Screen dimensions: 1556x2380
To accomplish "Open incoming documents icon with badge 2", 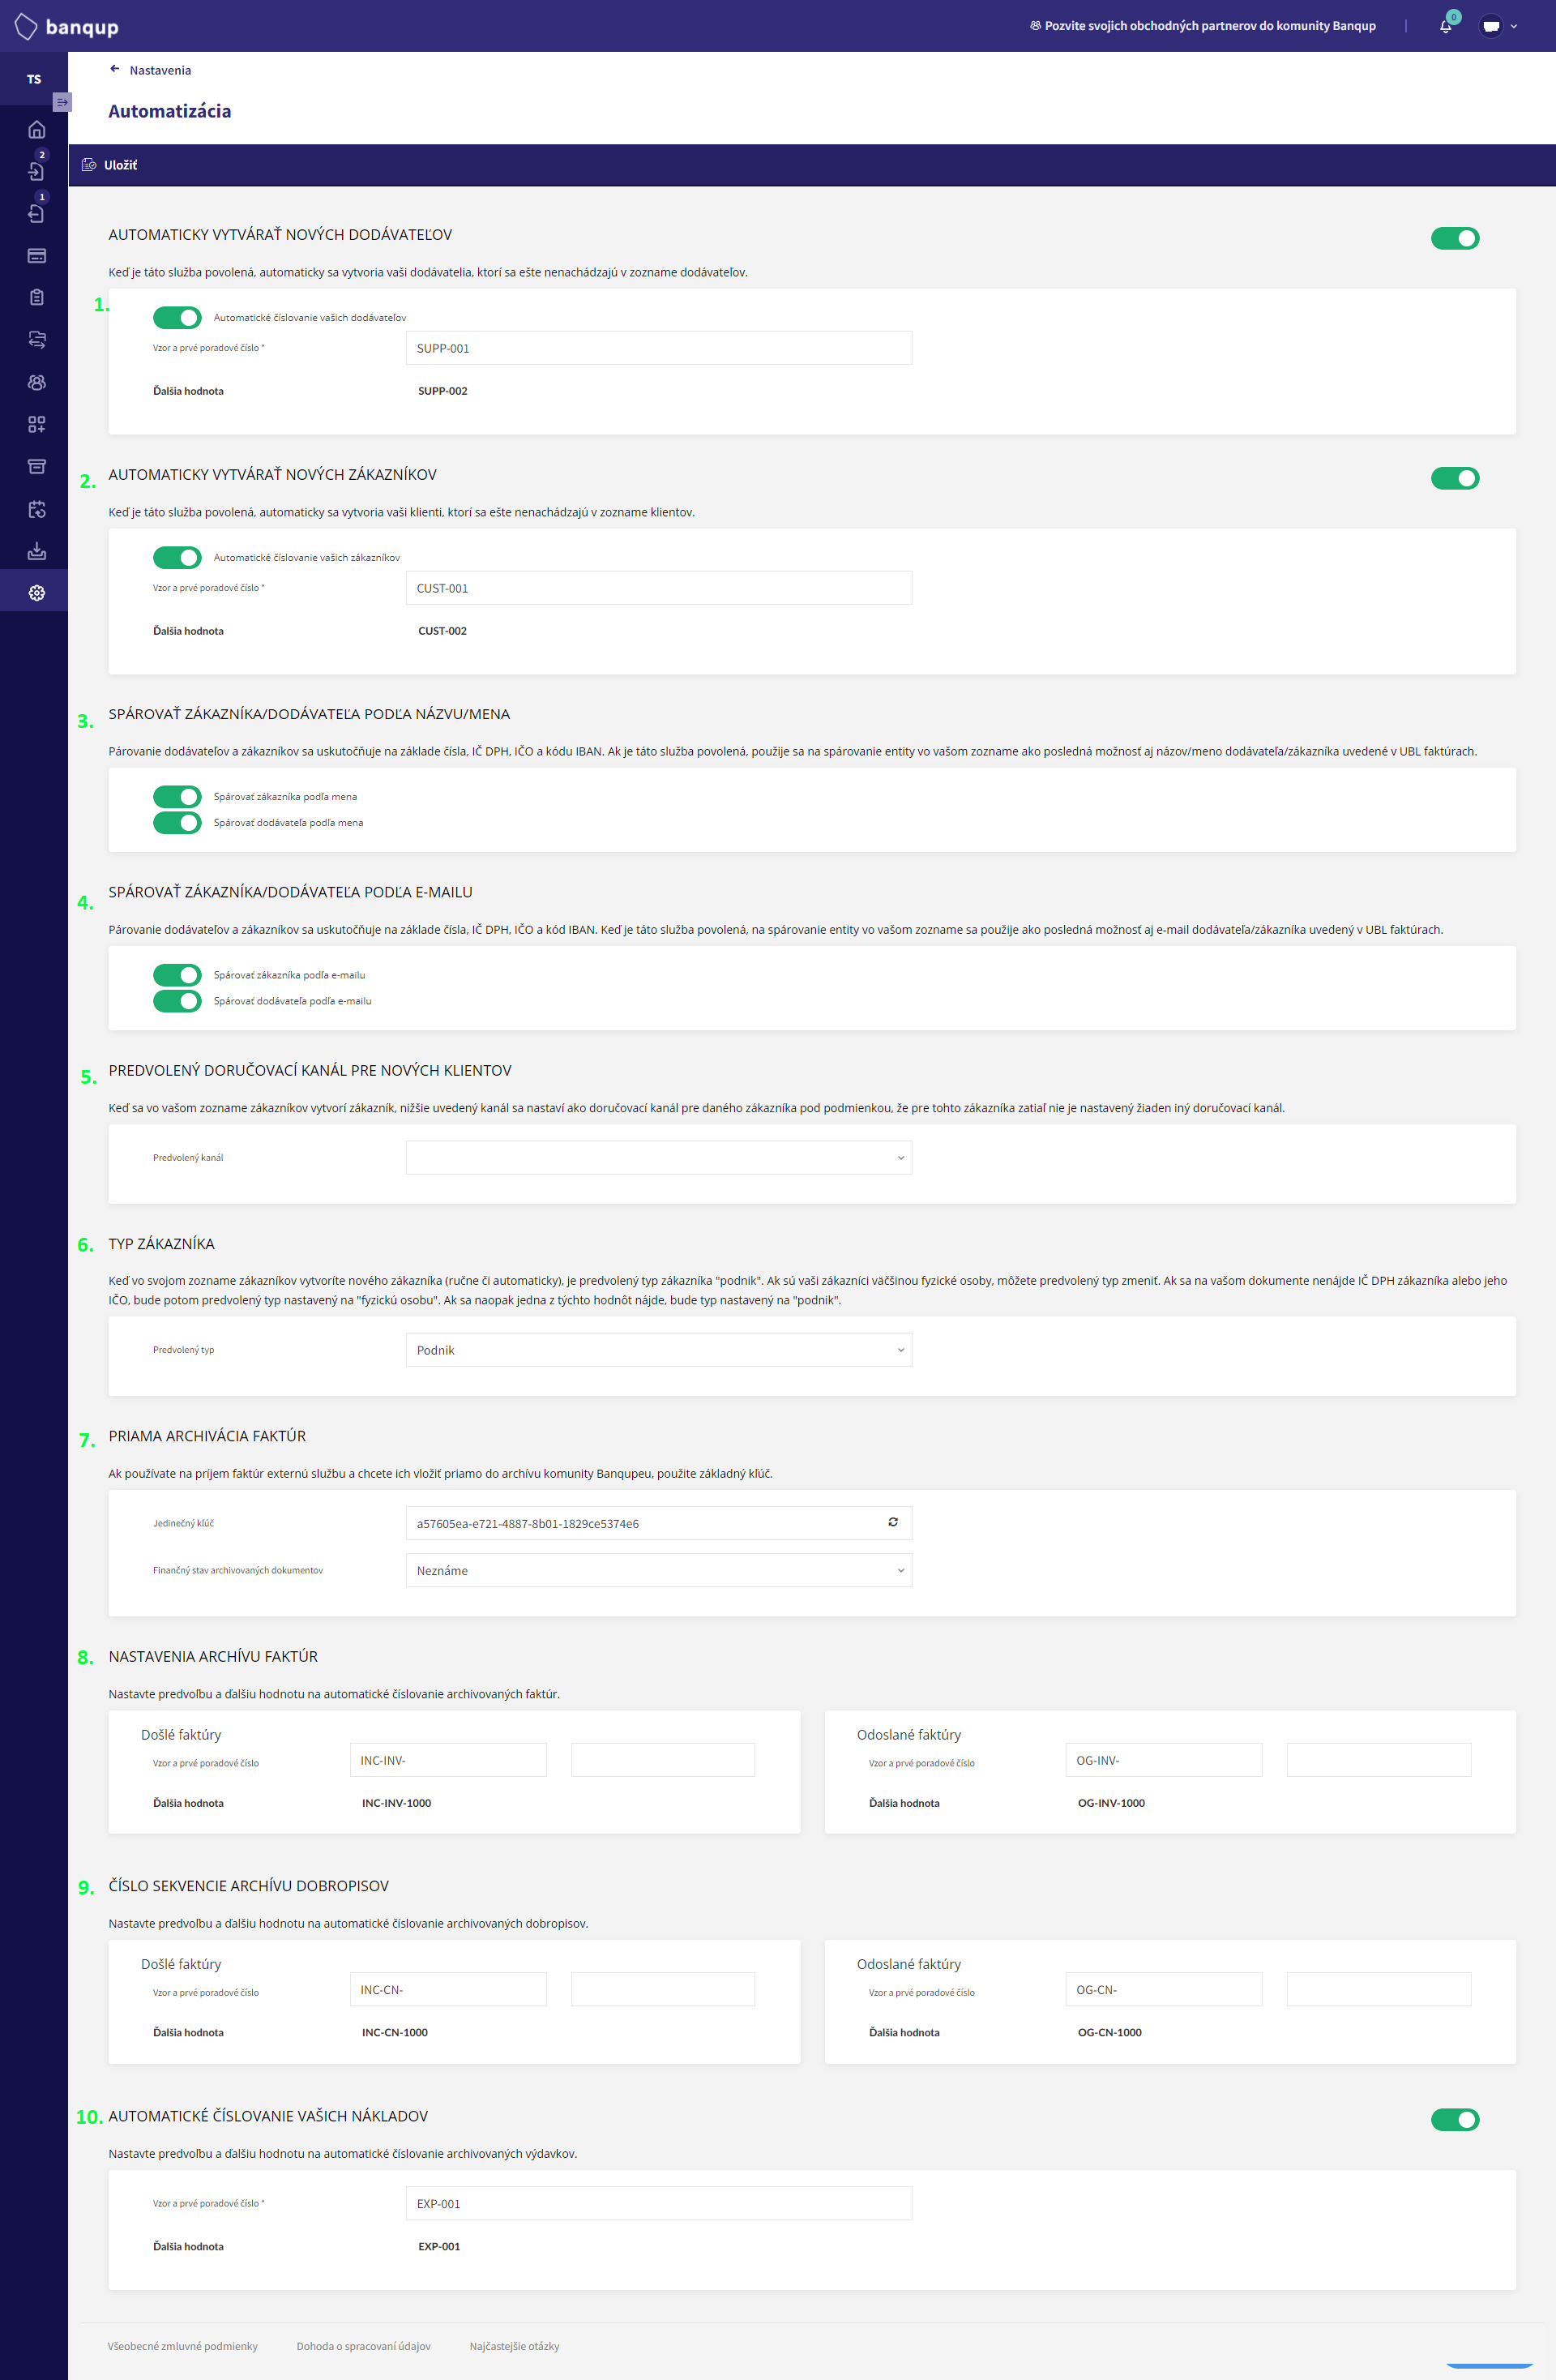I will [37, 171].
